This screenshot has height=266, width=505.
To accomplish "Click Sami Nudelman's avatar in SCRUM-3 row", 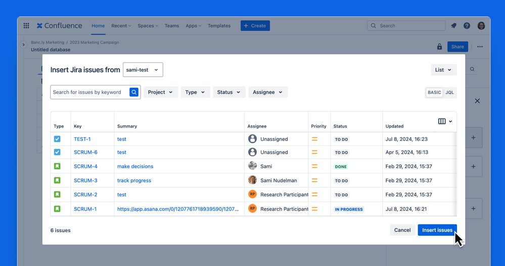I will click(253, 180).
